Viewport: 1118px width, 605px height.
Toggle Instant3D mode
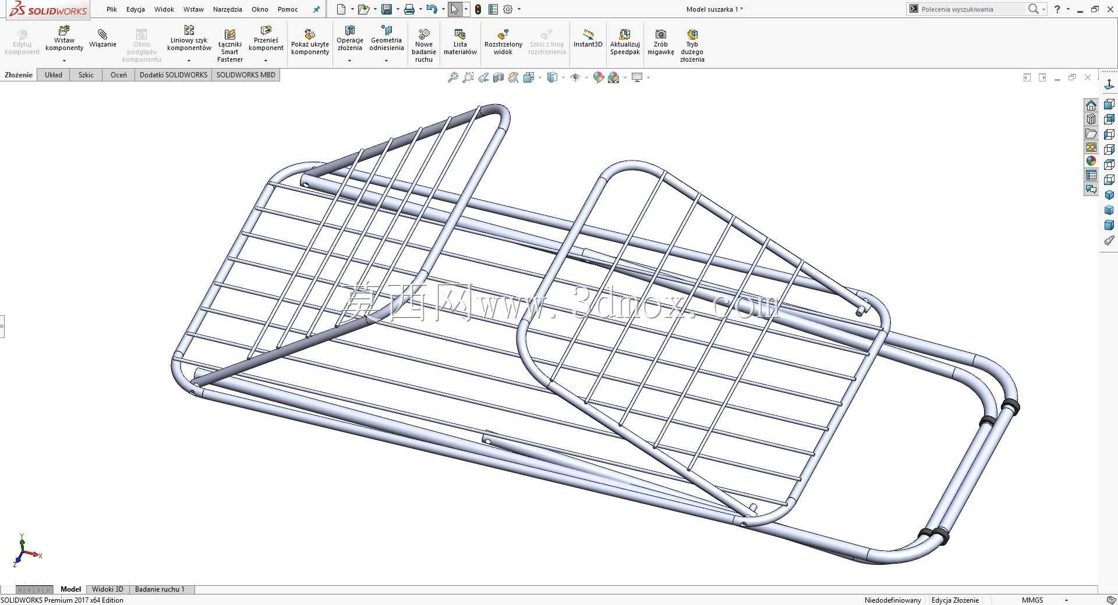tap(588, 38)
